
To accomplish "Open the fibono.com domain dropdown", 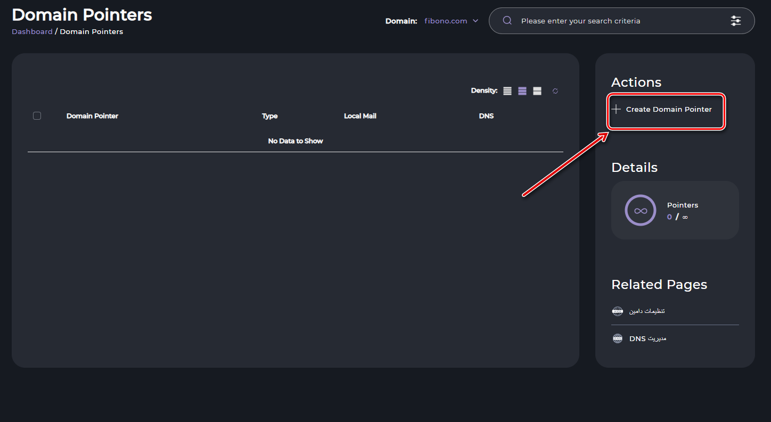I will [x=452, y=21].
